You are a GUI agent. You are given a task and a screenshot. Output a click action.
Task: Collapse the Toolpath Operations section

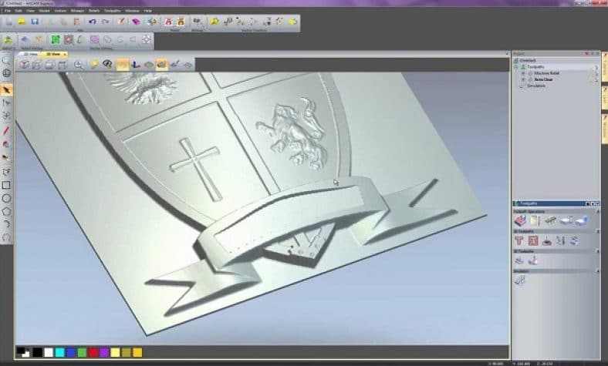(x=597, y=211)
